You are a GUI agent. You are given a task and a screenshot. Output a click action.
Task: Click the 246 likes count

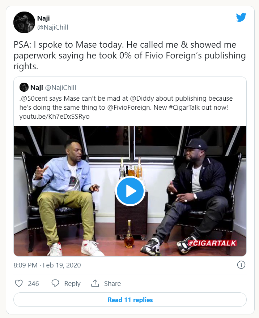point(33,284)
